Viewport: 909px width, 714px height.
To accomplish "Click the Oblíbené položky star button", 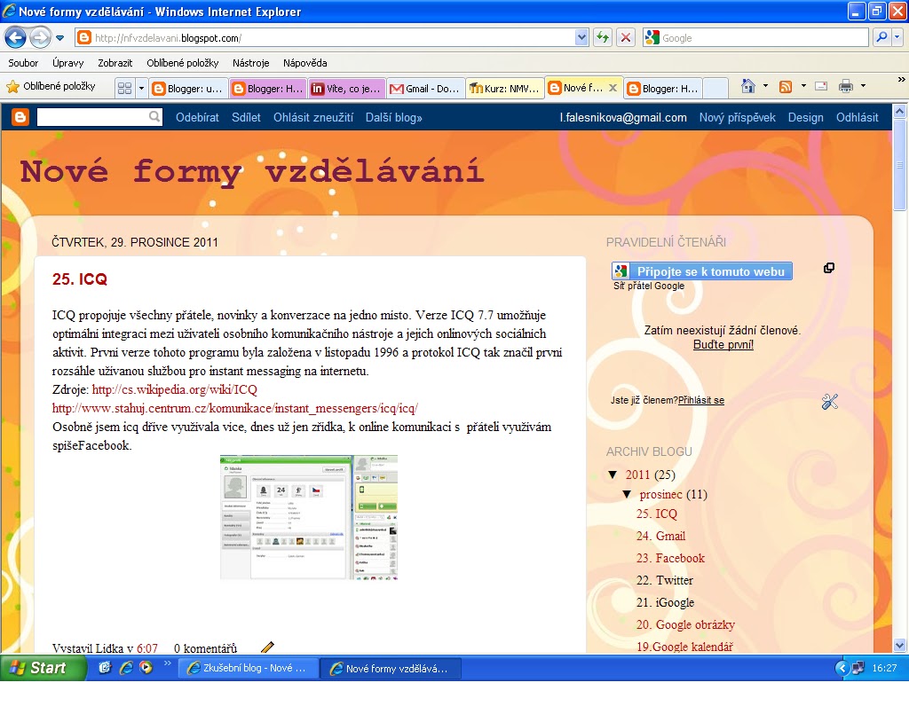I will (x=51, y=86).
